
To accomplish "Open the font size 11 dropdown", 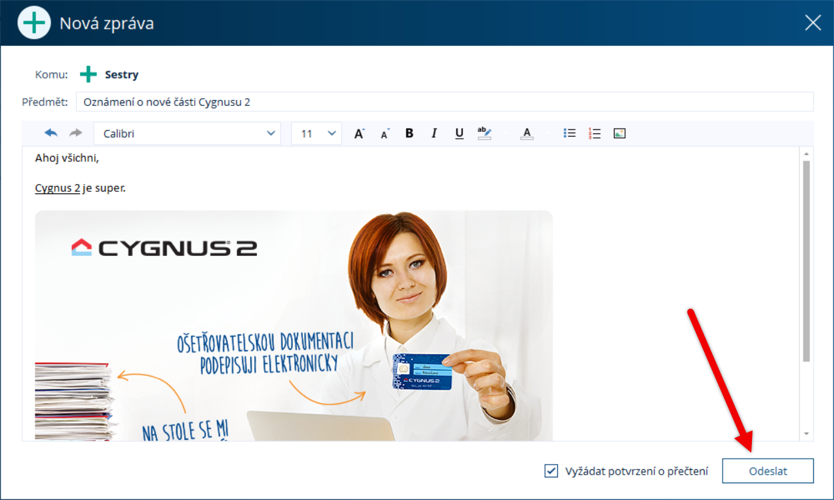I will tap(316, 133).
